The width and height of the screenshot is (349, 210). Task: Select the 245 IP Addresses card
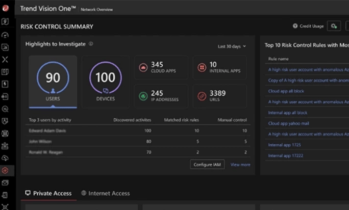(x=161, y=96)
